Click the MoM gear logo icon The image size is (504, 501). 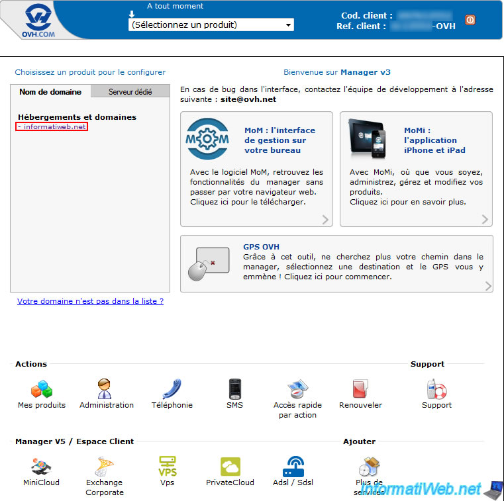point(207,139)
